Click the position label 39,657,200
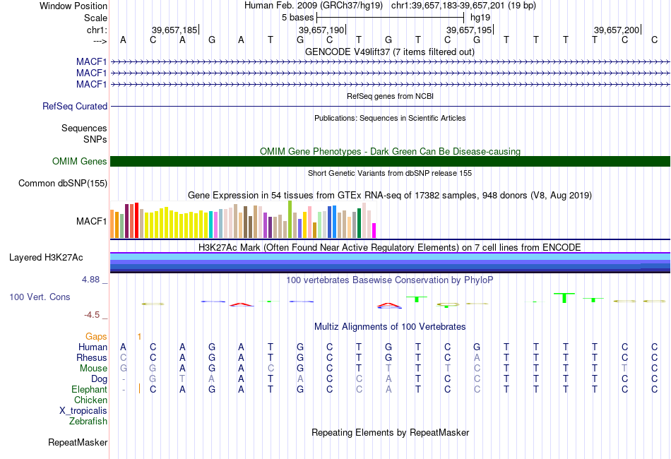 click(616, 30)
